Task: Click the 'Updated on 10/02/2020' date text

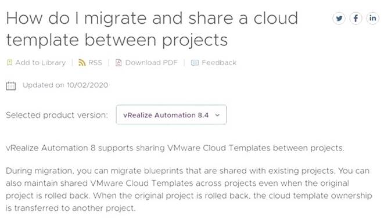Action: 66,85
